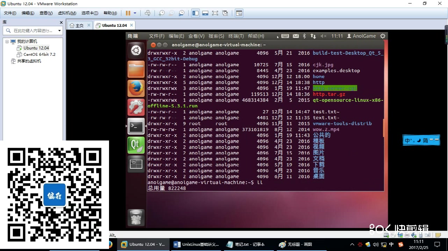Image resolution: width=448 pixels, height=251 pixels.
Task: Click the Bluetooth indicator icon
Action: 304,36
